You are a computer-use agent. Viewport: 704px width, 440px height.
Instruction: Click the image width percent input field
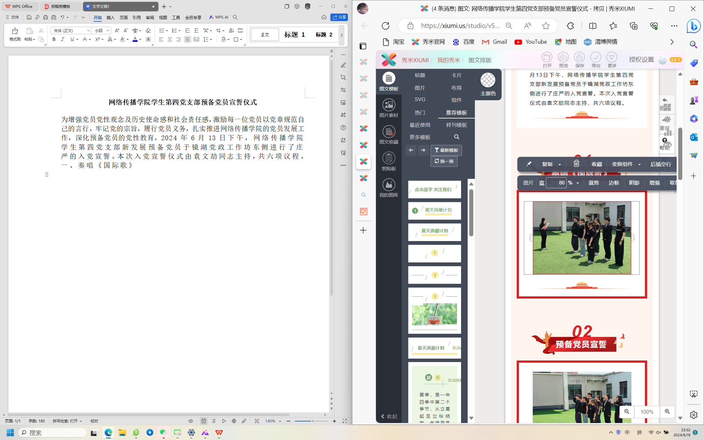556,183
